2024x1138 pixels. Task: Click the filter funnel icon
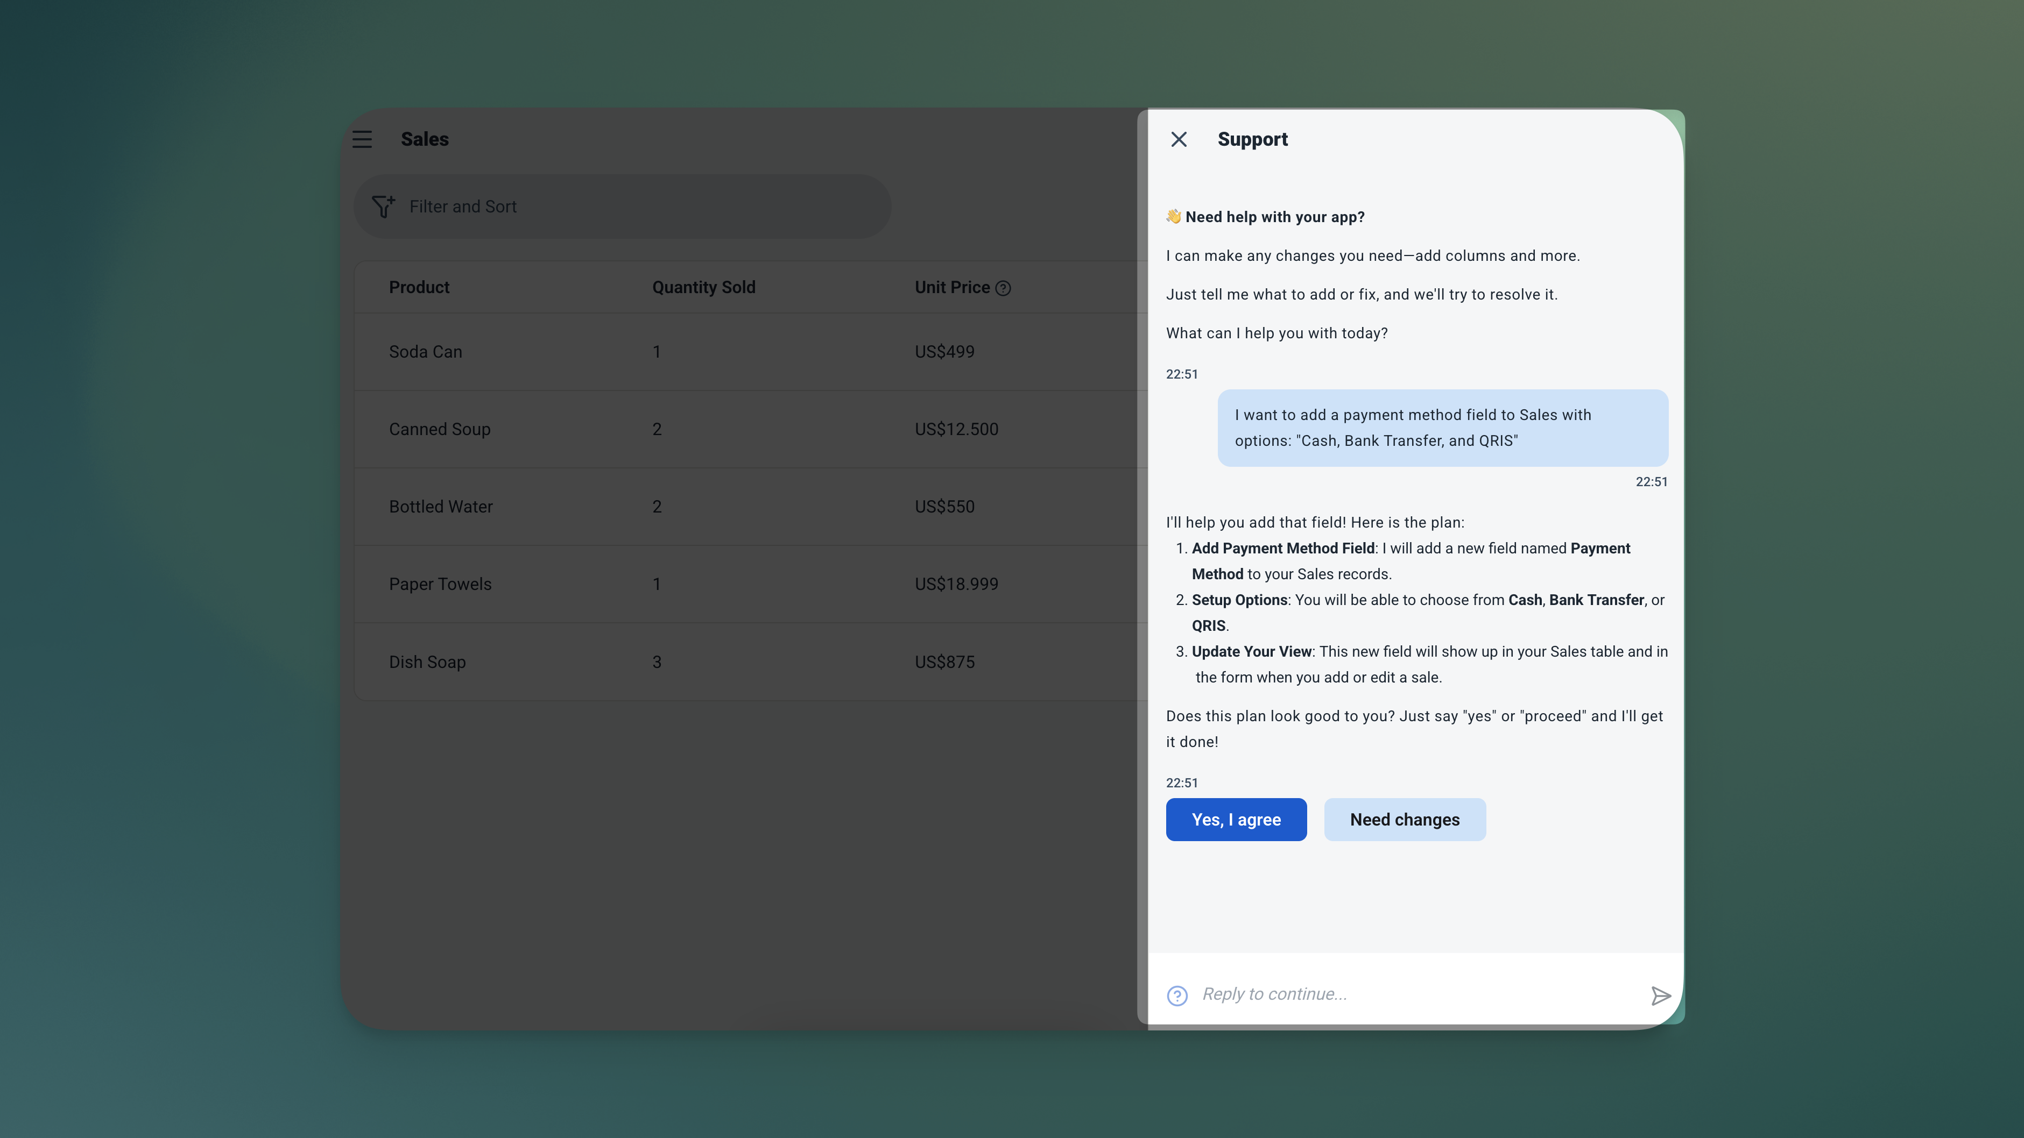383,207
